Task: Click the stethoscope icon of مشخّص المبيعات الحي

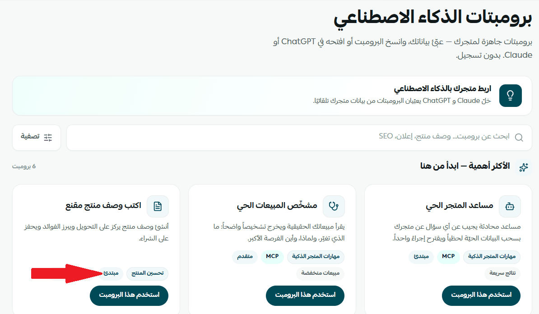Action: [x=334, y=207]
